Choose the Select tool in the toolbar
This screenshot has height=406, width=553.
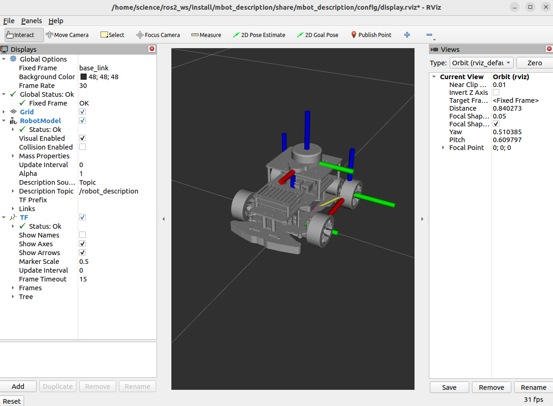pyautogui.click(x=112, y=34)
